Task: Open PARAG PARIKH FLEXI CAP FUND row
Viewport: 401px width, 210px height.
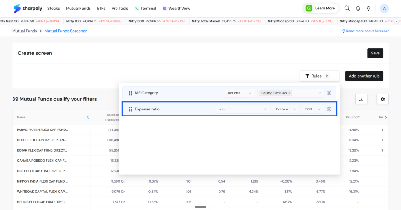Action: click(x=42, y=130)
